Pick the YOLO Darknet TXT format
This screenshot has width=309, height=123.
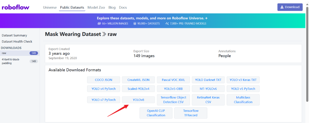pos(208,80)
